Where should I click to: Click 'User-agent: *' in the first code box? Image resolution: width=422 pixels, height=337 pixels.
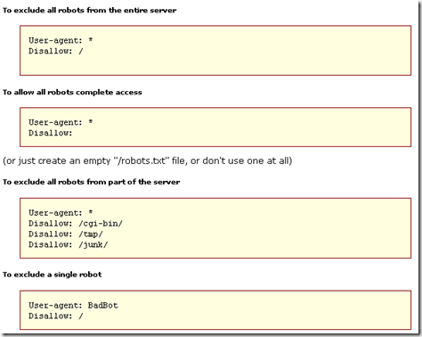(x=61, y=40)
